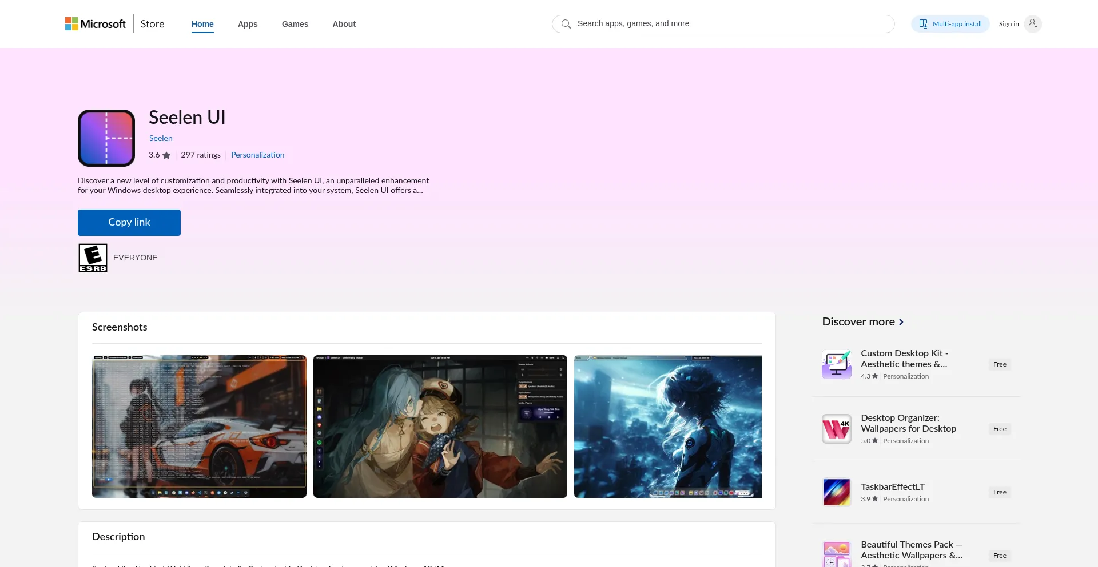Open the Apps tab
Image resolution: width=1098 pixels, height=567 pixels.
pyautogui.click(x=248, y=24)
